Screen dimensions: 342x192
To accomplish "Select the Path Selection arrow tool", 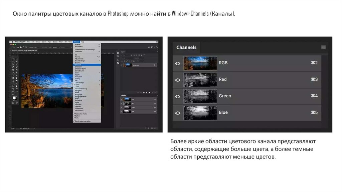I will (13, 86).
